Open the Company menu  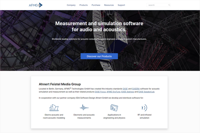point(71,5)
